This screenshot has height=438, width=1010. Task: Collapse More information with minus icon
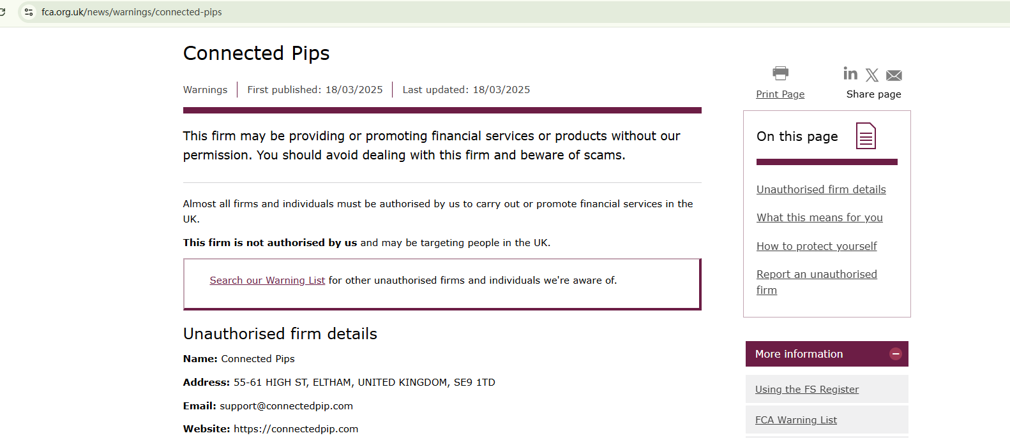point(896,354)
